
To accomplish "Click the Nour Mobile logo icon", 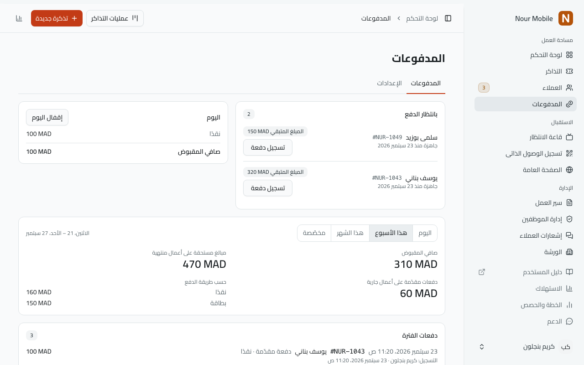I will coord(566,18).
